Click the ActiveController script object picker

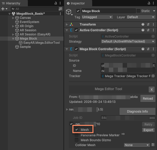click(153, 36)
